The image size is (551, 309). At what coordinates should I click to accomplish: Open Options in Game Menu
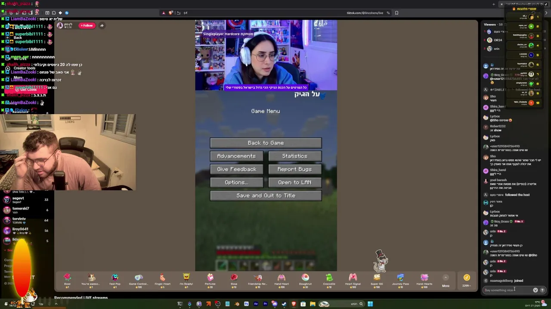point(236,182)
